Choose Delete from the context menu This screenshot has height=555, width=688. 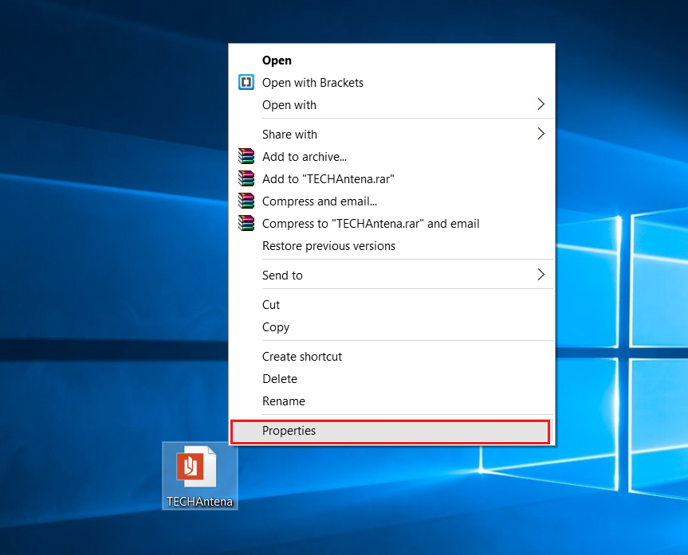tap(391, 379)
